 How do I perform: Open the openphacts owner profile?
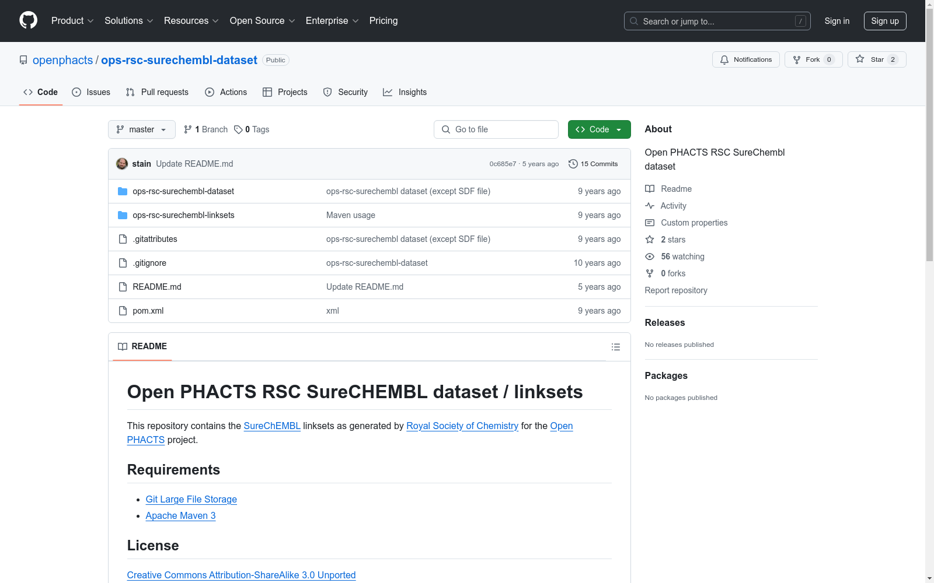pyautogui.click(x=62, y=60)
